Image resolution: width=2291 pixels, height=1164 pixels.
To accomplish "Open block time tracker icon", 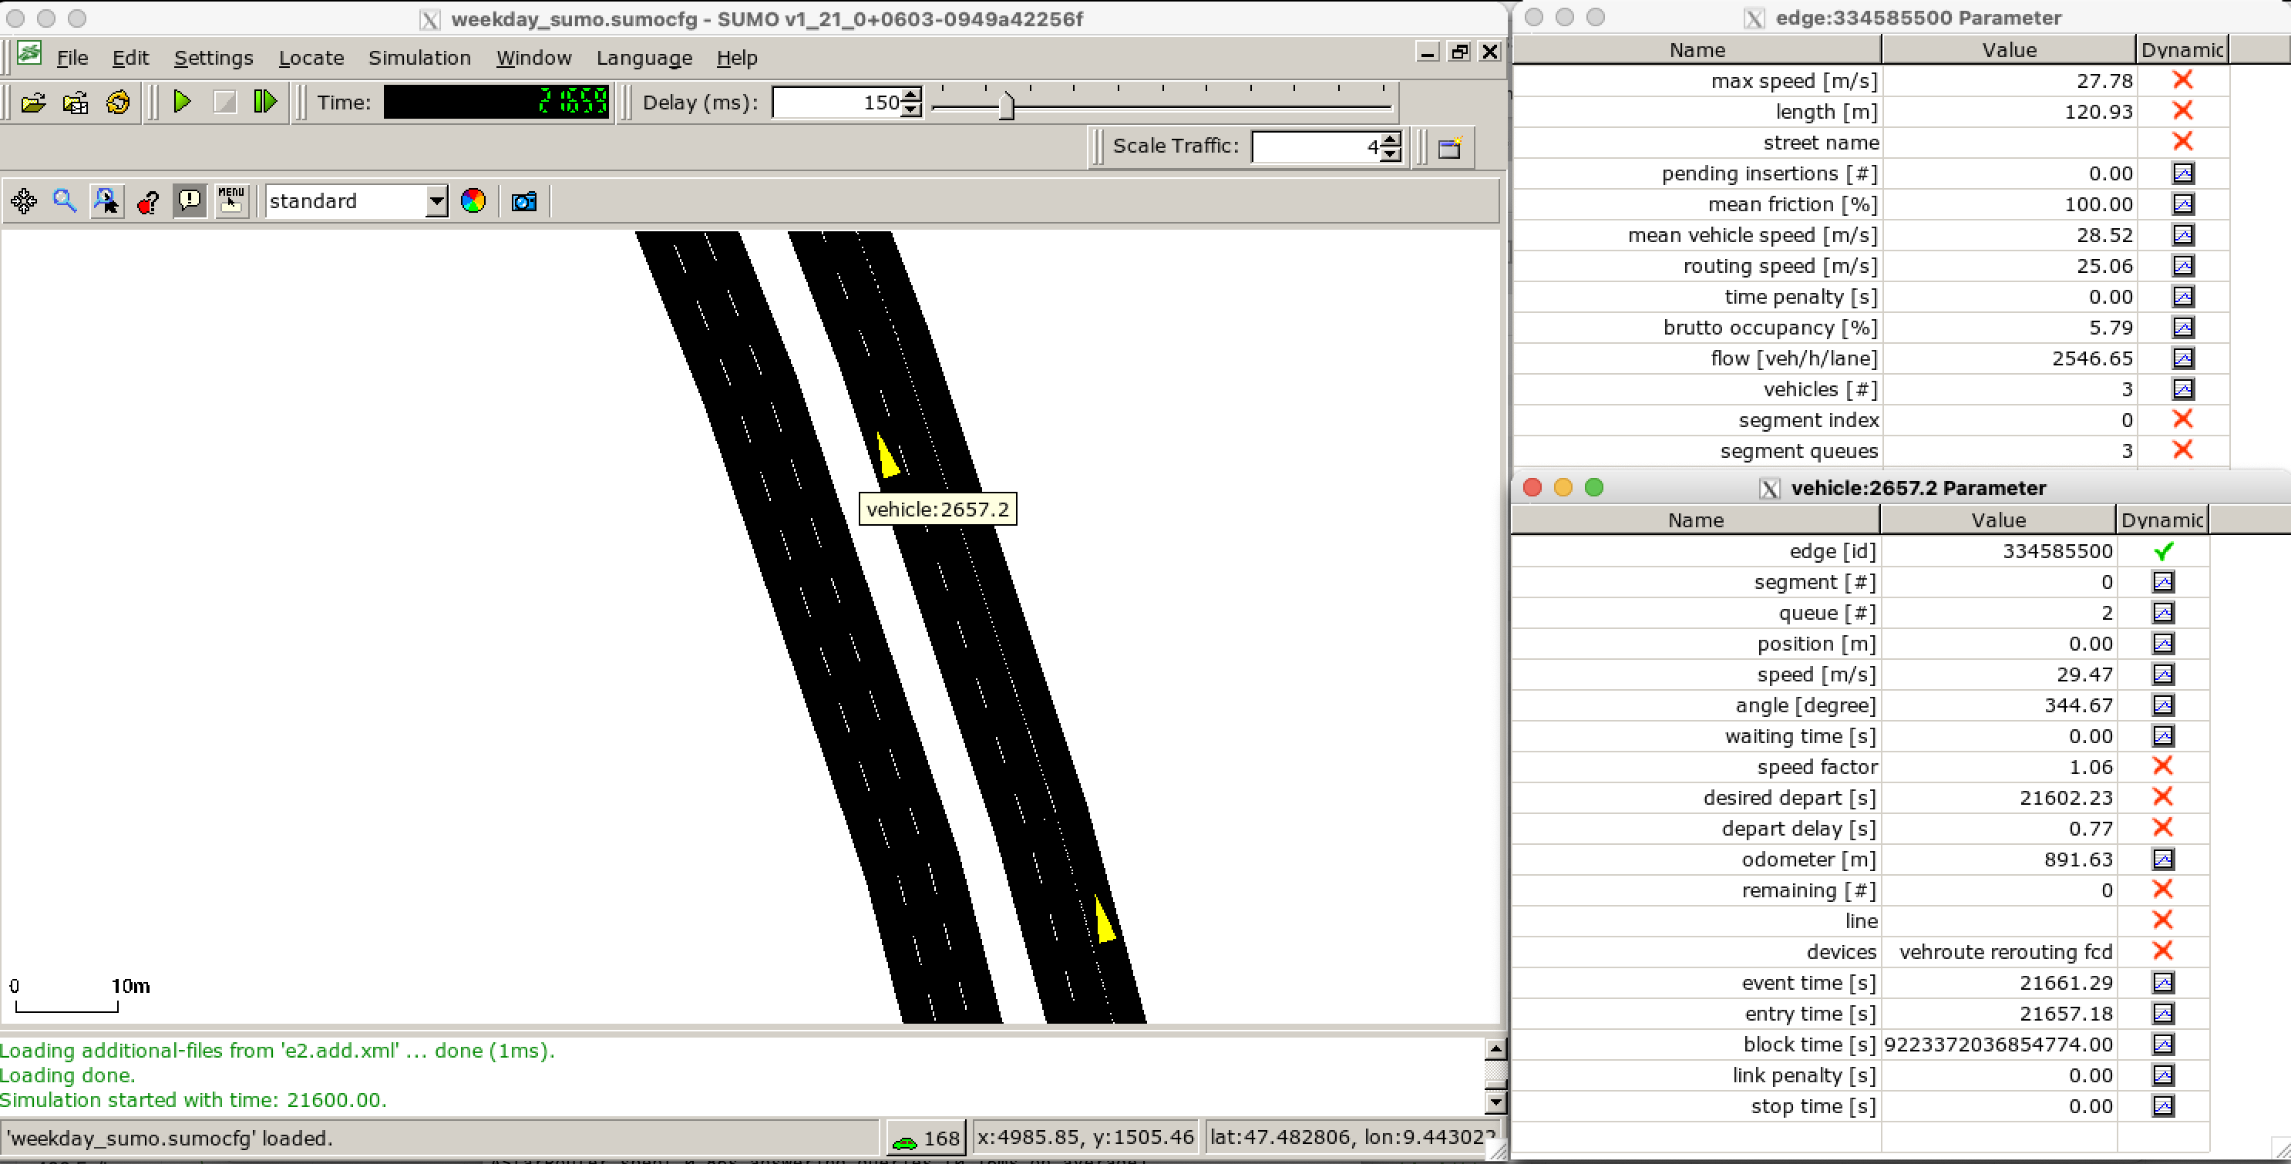I will pos(2163,1044).
